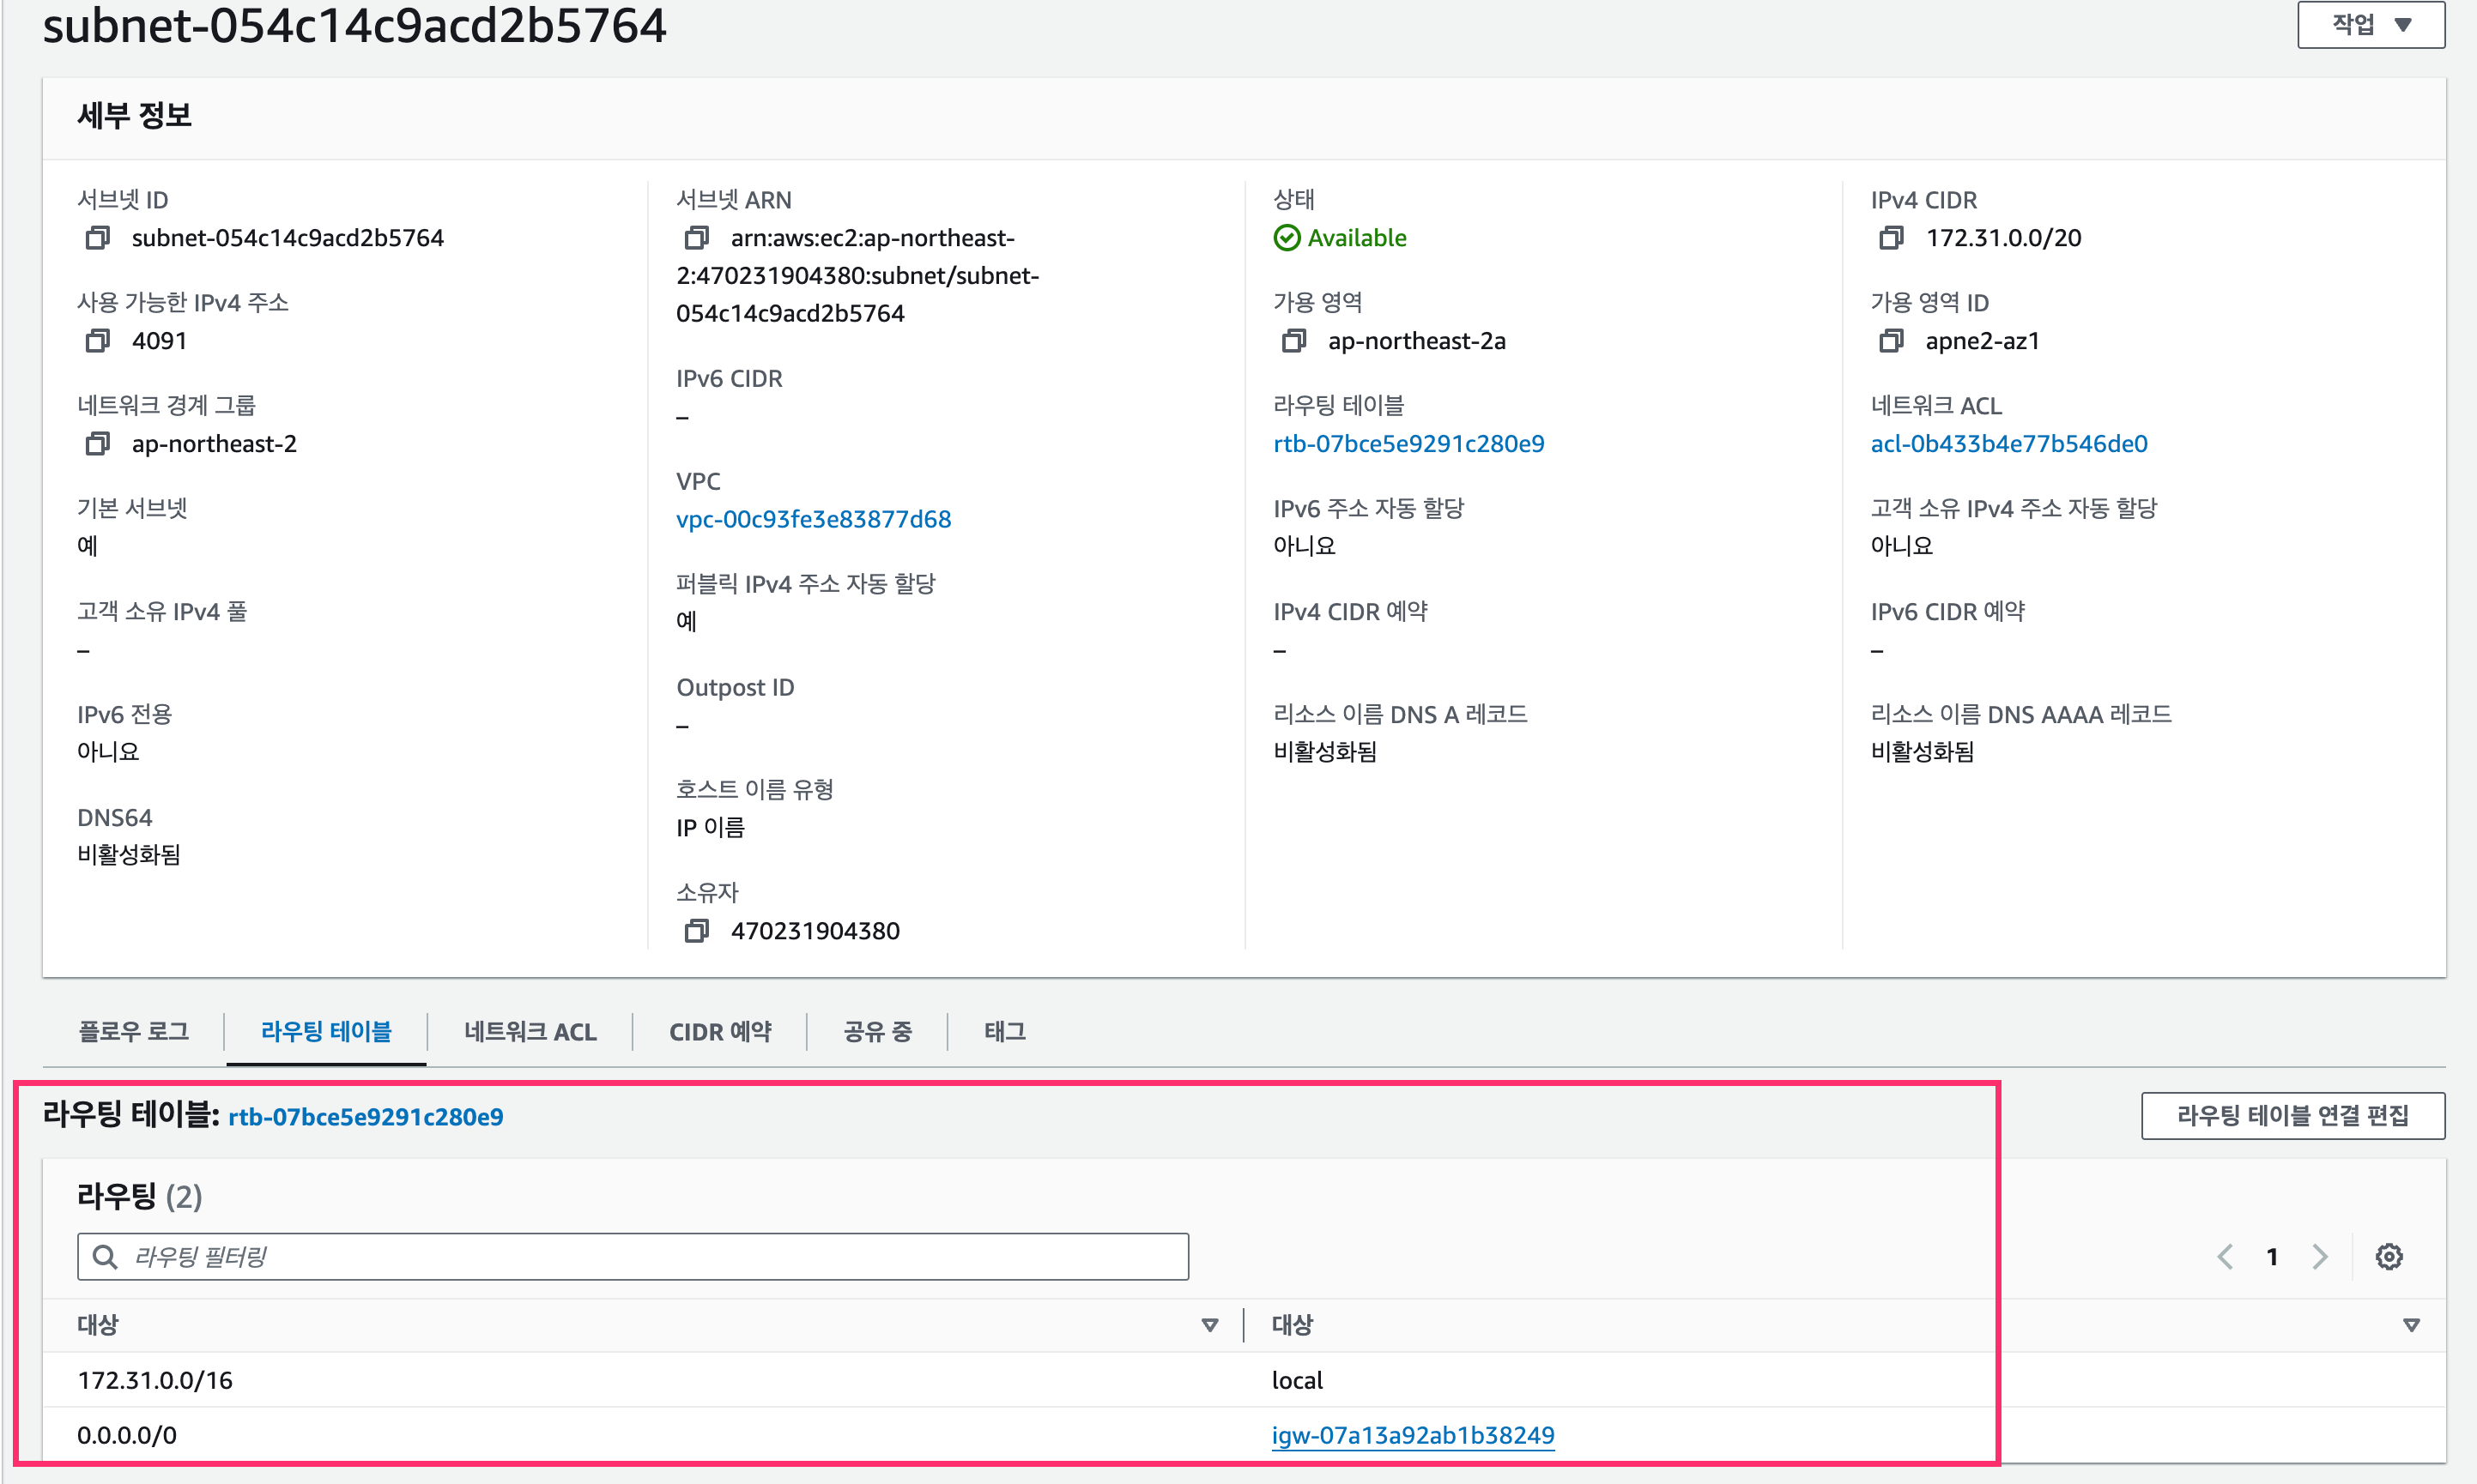The height and width of the screenshot is (1484, 2477).
Task: Open the routing table preferences gear
Action: (2390, 1257)
